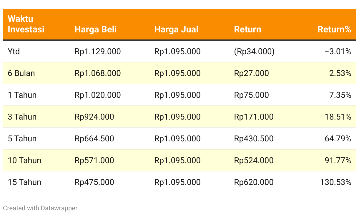Select the 10 Tahun row label
The height and width of the screenshot is (215, 359).
[x=24, y=161]
